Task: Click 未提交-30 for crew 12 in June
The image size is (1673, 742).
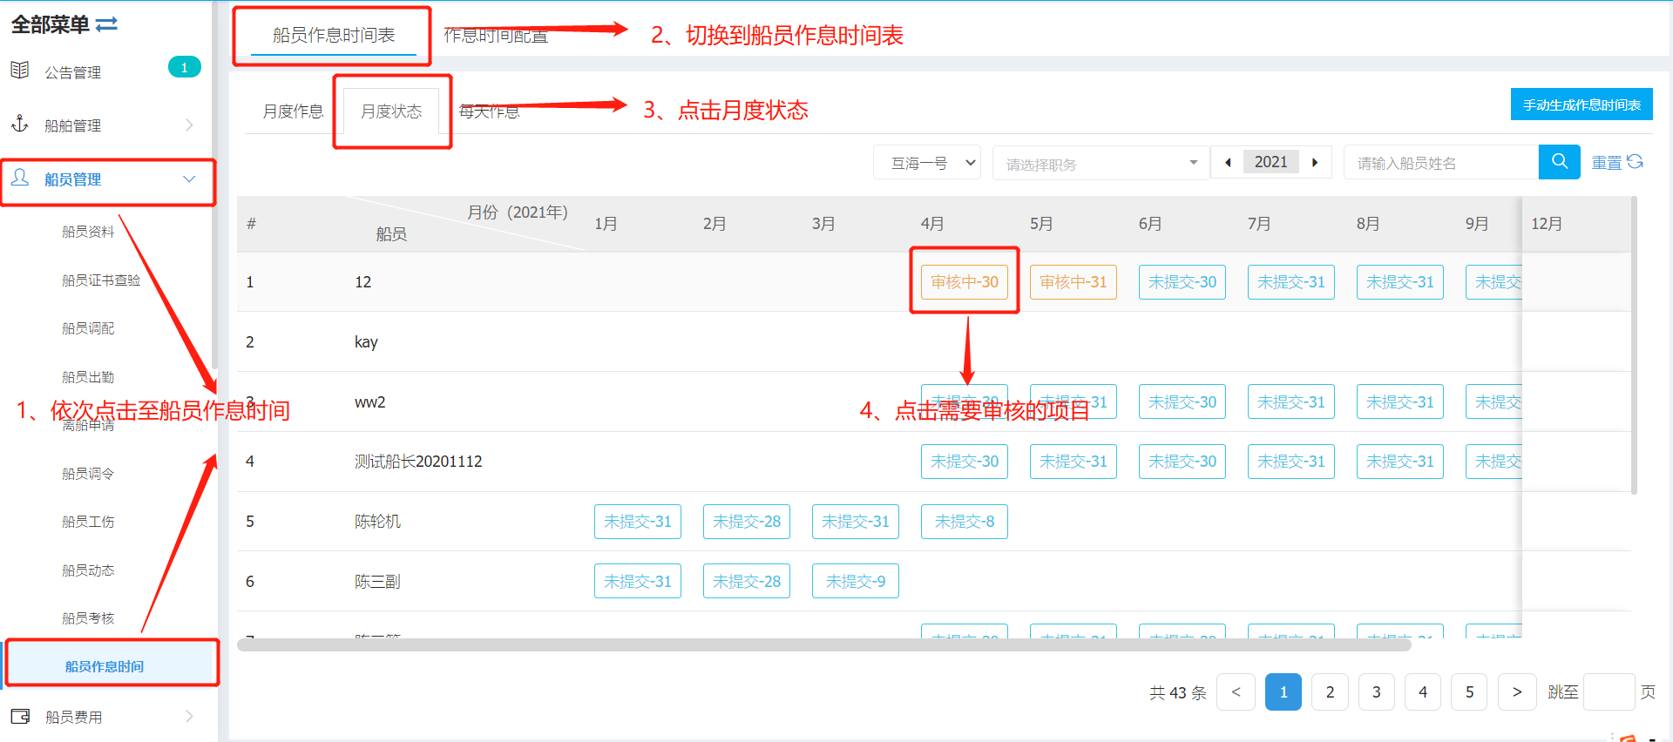Action: coord(1182,281)
